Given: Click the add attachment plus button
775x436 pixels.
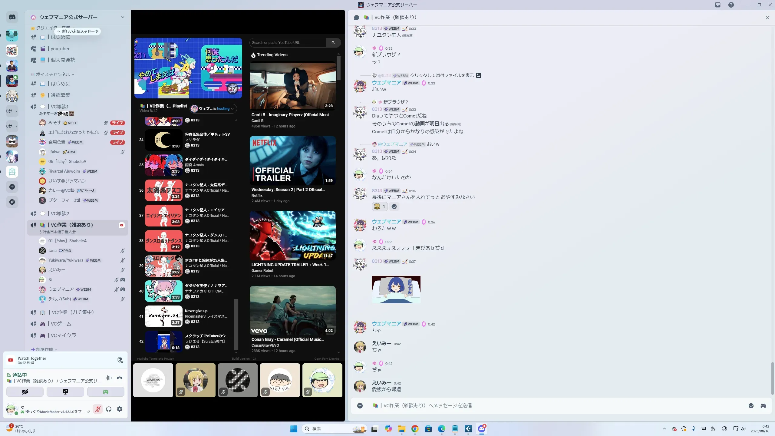Looking at the screenshot, I should pyautogui.click(x=360, y=405).
